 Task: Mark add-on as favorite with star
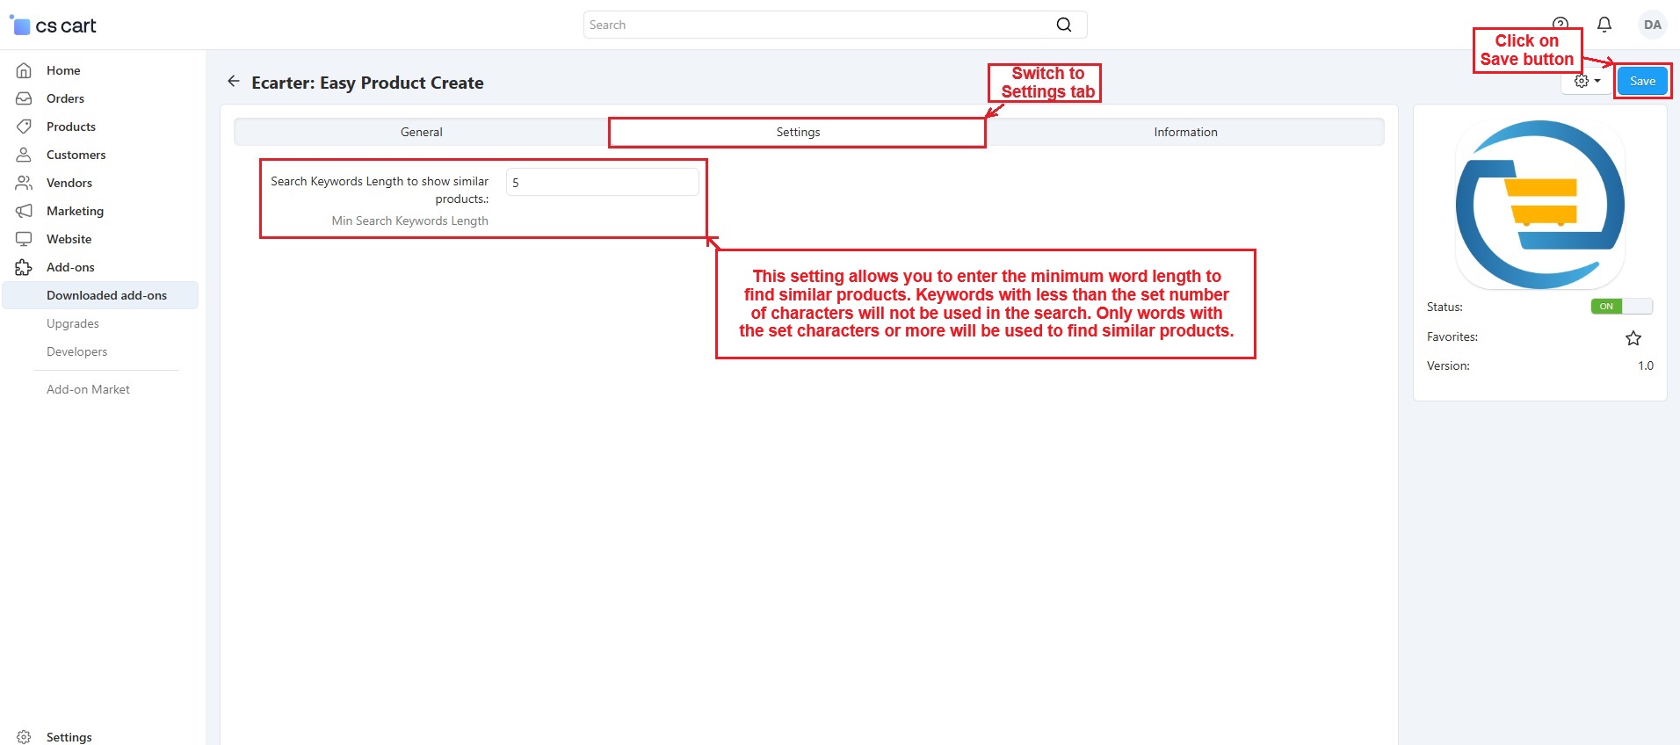pos(1633,338)
